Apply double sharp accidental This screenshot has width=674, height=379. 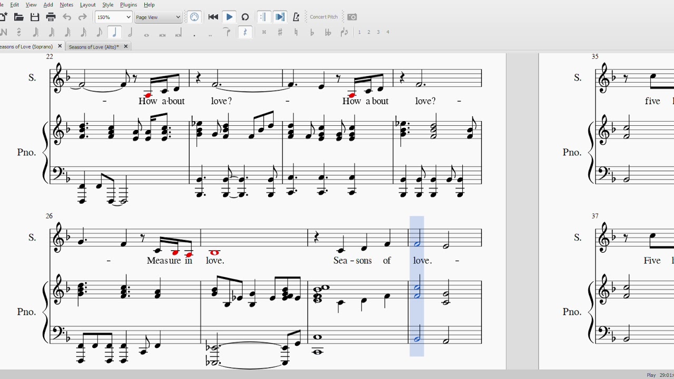[264, 32]
